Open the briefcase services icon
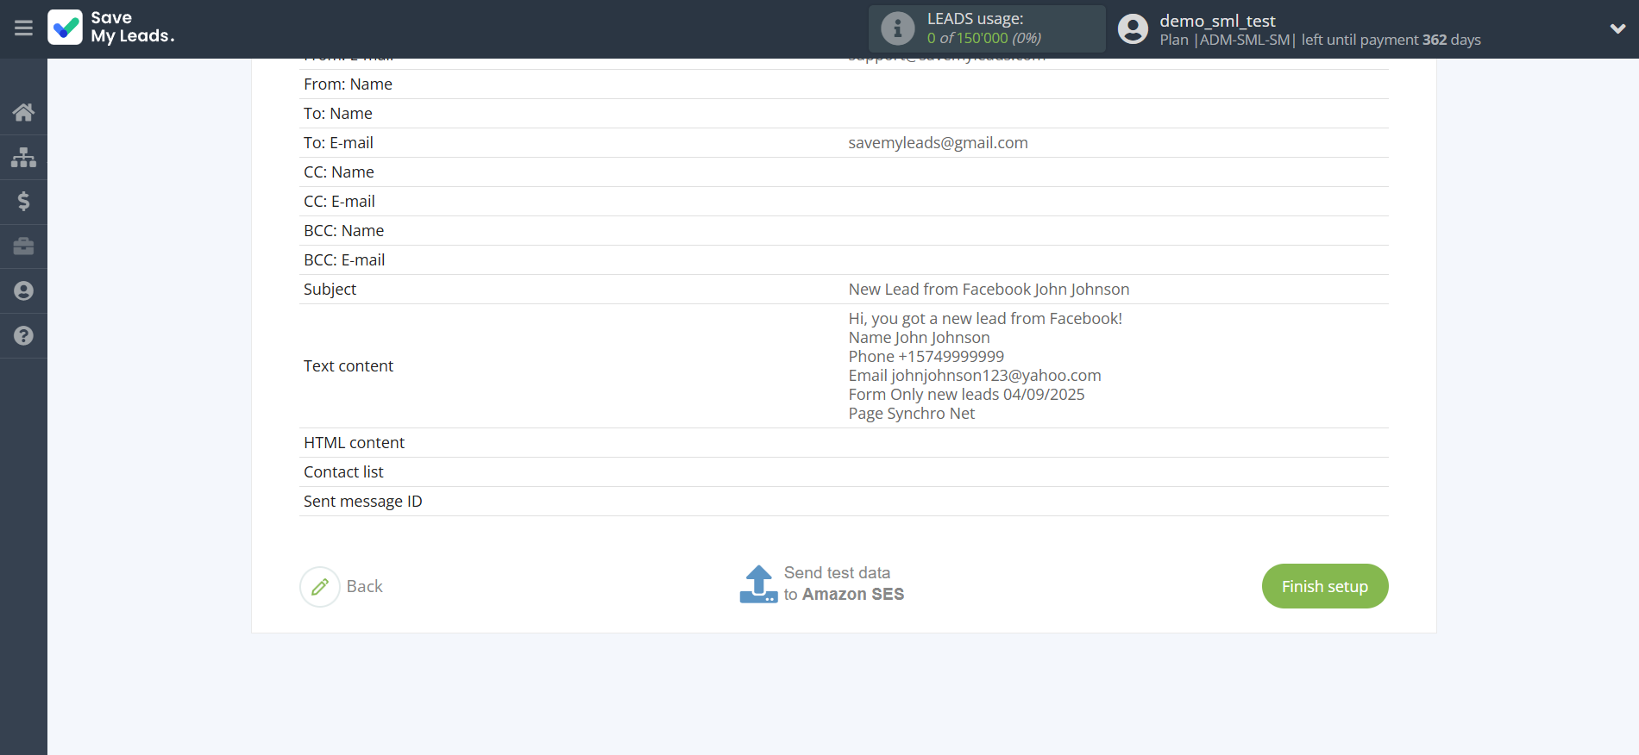Image resolution: width=1639 pixels, height=755 pixels. click(x=23, y=246)
